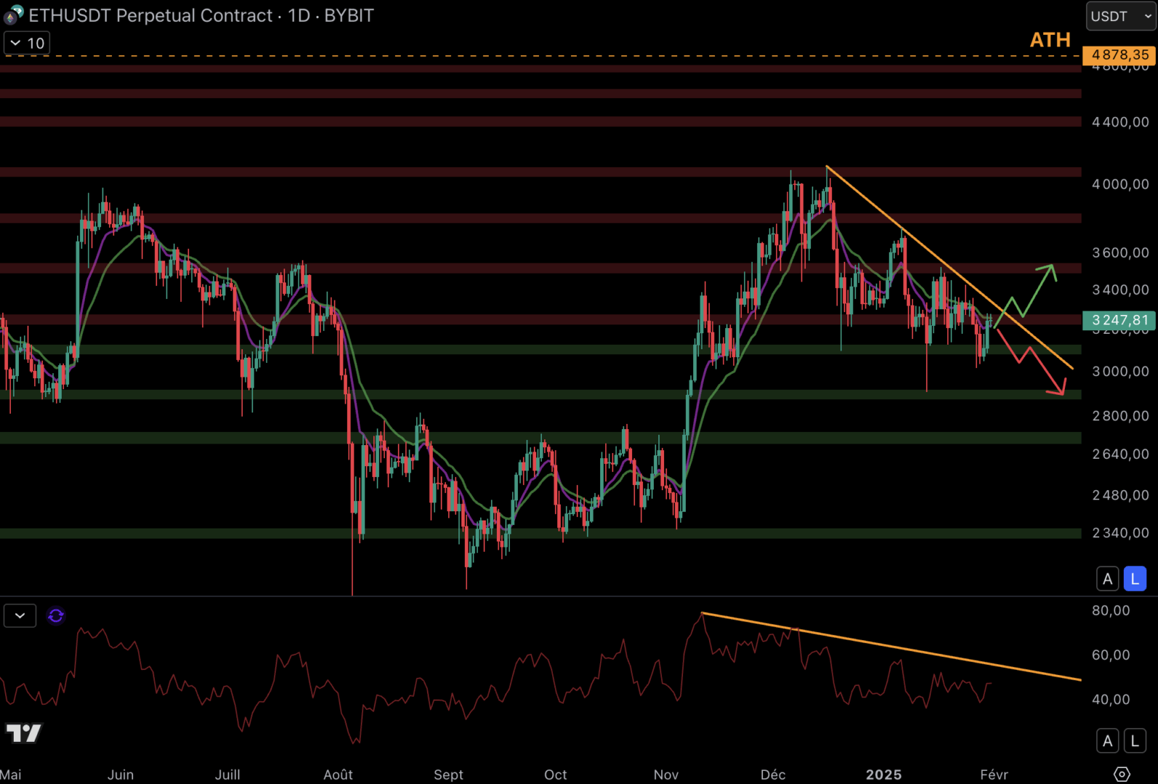Viewport: 1158px width, 784px height.
Task: Click the ETH symbol logo icon
Action: point(13,15)
